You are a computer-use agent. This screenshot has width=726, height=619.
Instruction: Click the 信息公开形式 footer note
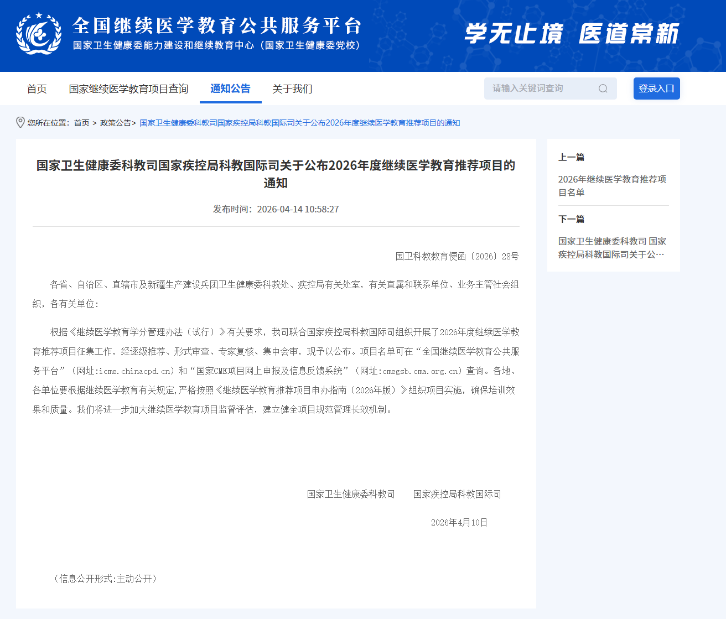[105, 579]
